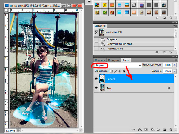Viewport: 179px width, 134px height.
Task: Click the Заливка 100% value field
Action: 168,71
